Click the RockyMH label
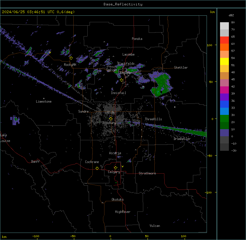The image size is (246, 240). [70, 65]
